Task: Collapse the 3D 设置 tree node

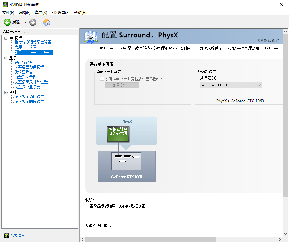Action: 6,38
